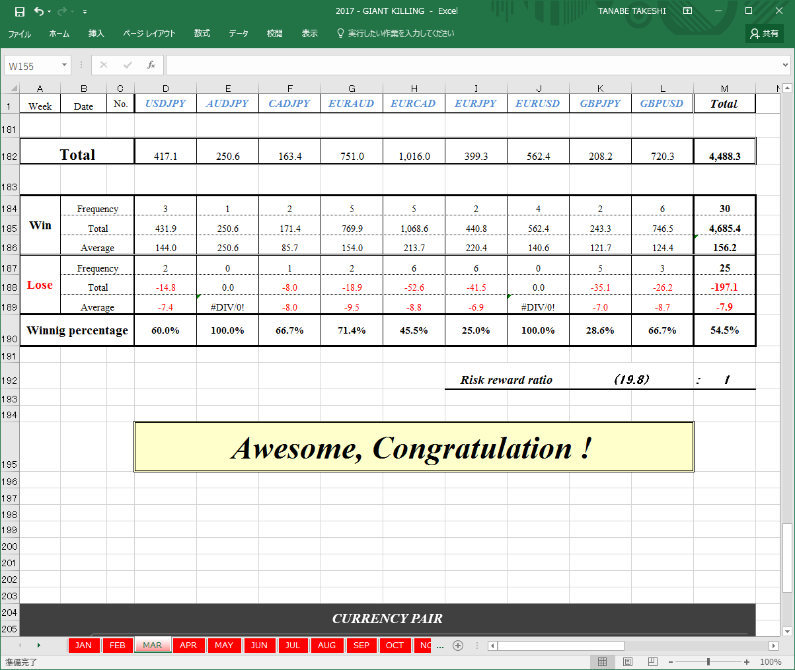Click the zoom slider handle
The image size is (795, 670).
[708, 661]
